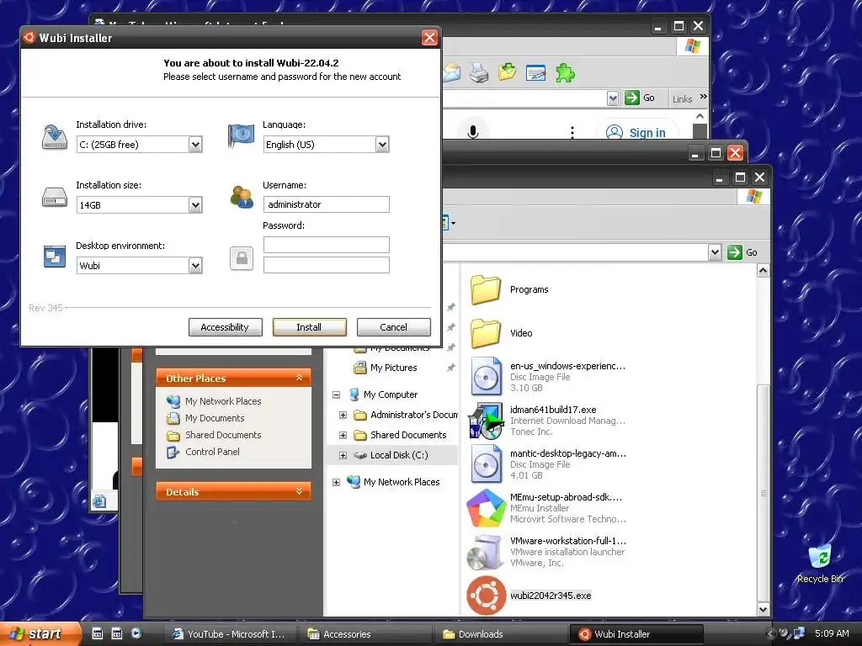Click the first Password input field
862x646 pixels.
[x=326, y=245]
